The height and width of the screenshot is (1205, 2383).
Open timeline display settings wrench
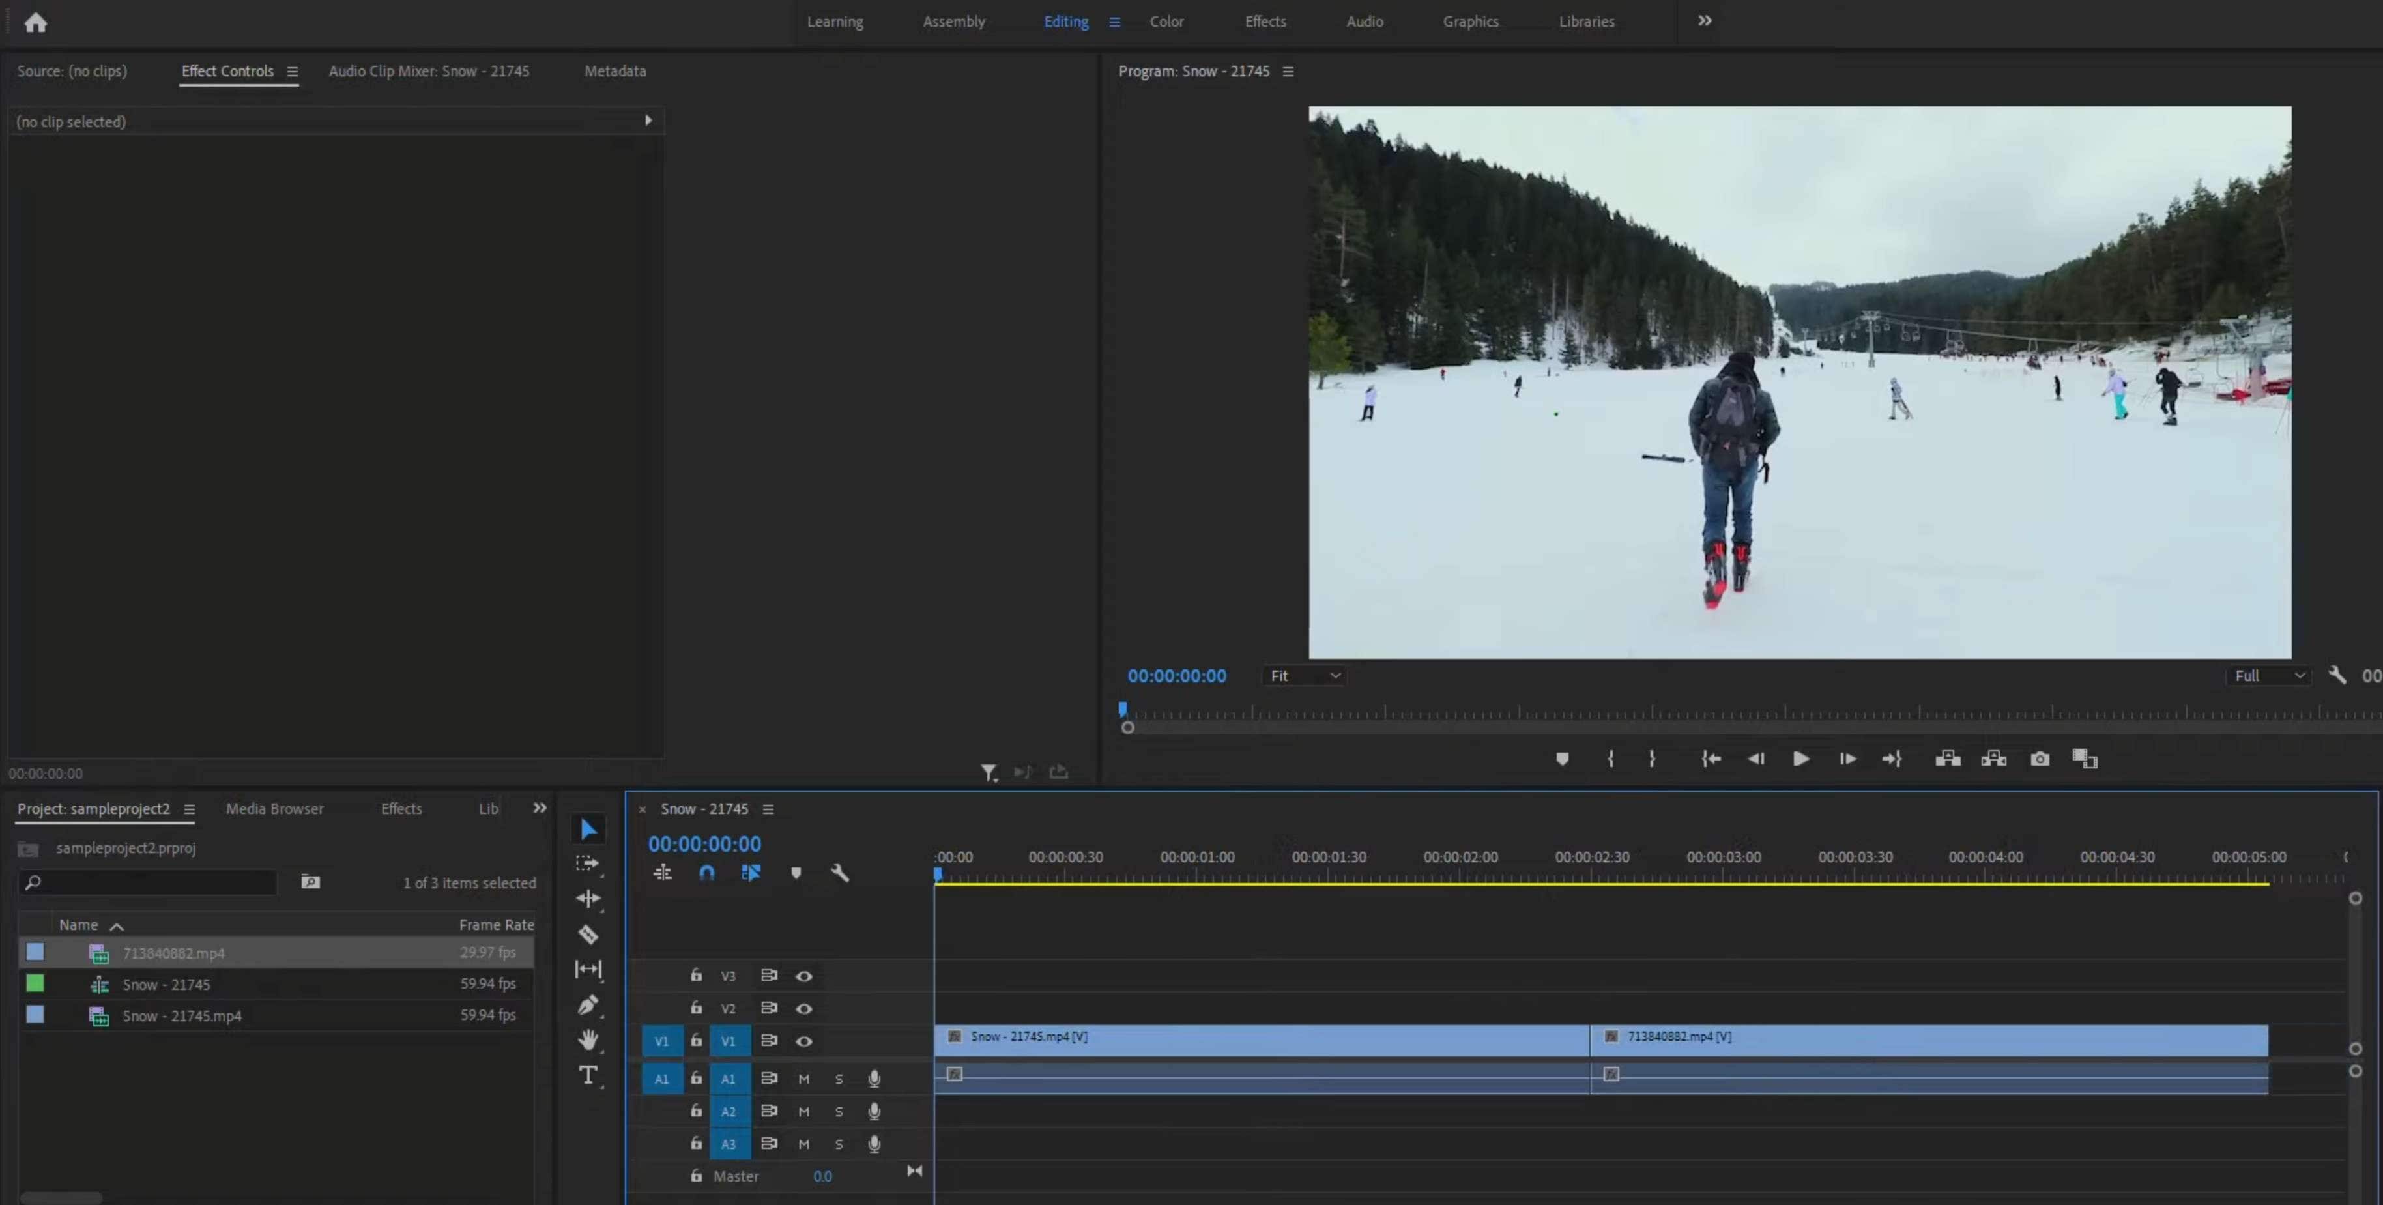tap(839, 873)
